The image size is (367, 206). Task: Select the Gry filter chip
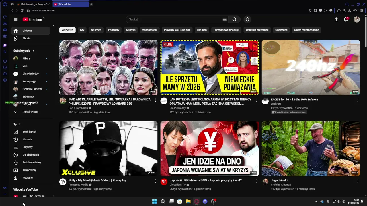[82, 30]
